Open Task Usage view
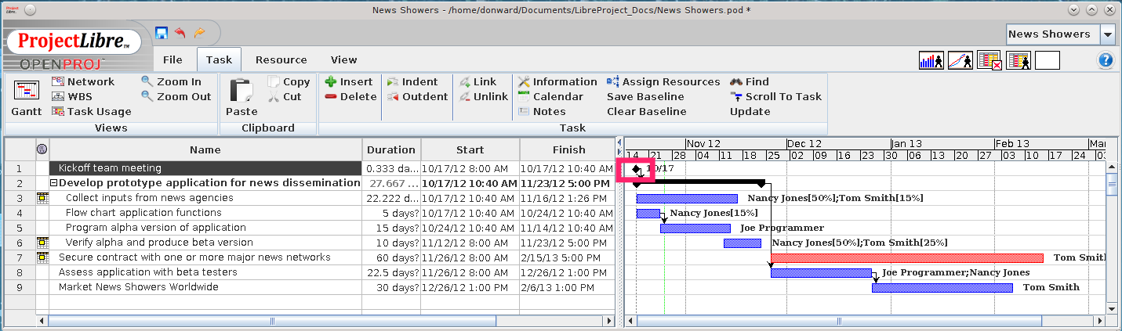This screenshot has width=1122, height=331. click(x=92, y=111)
